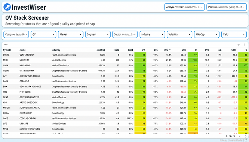Open the Analyze VISTIN PHARMA dropdown
The height and width of the screenshot is (142, 249).
(x=184, y=7)
